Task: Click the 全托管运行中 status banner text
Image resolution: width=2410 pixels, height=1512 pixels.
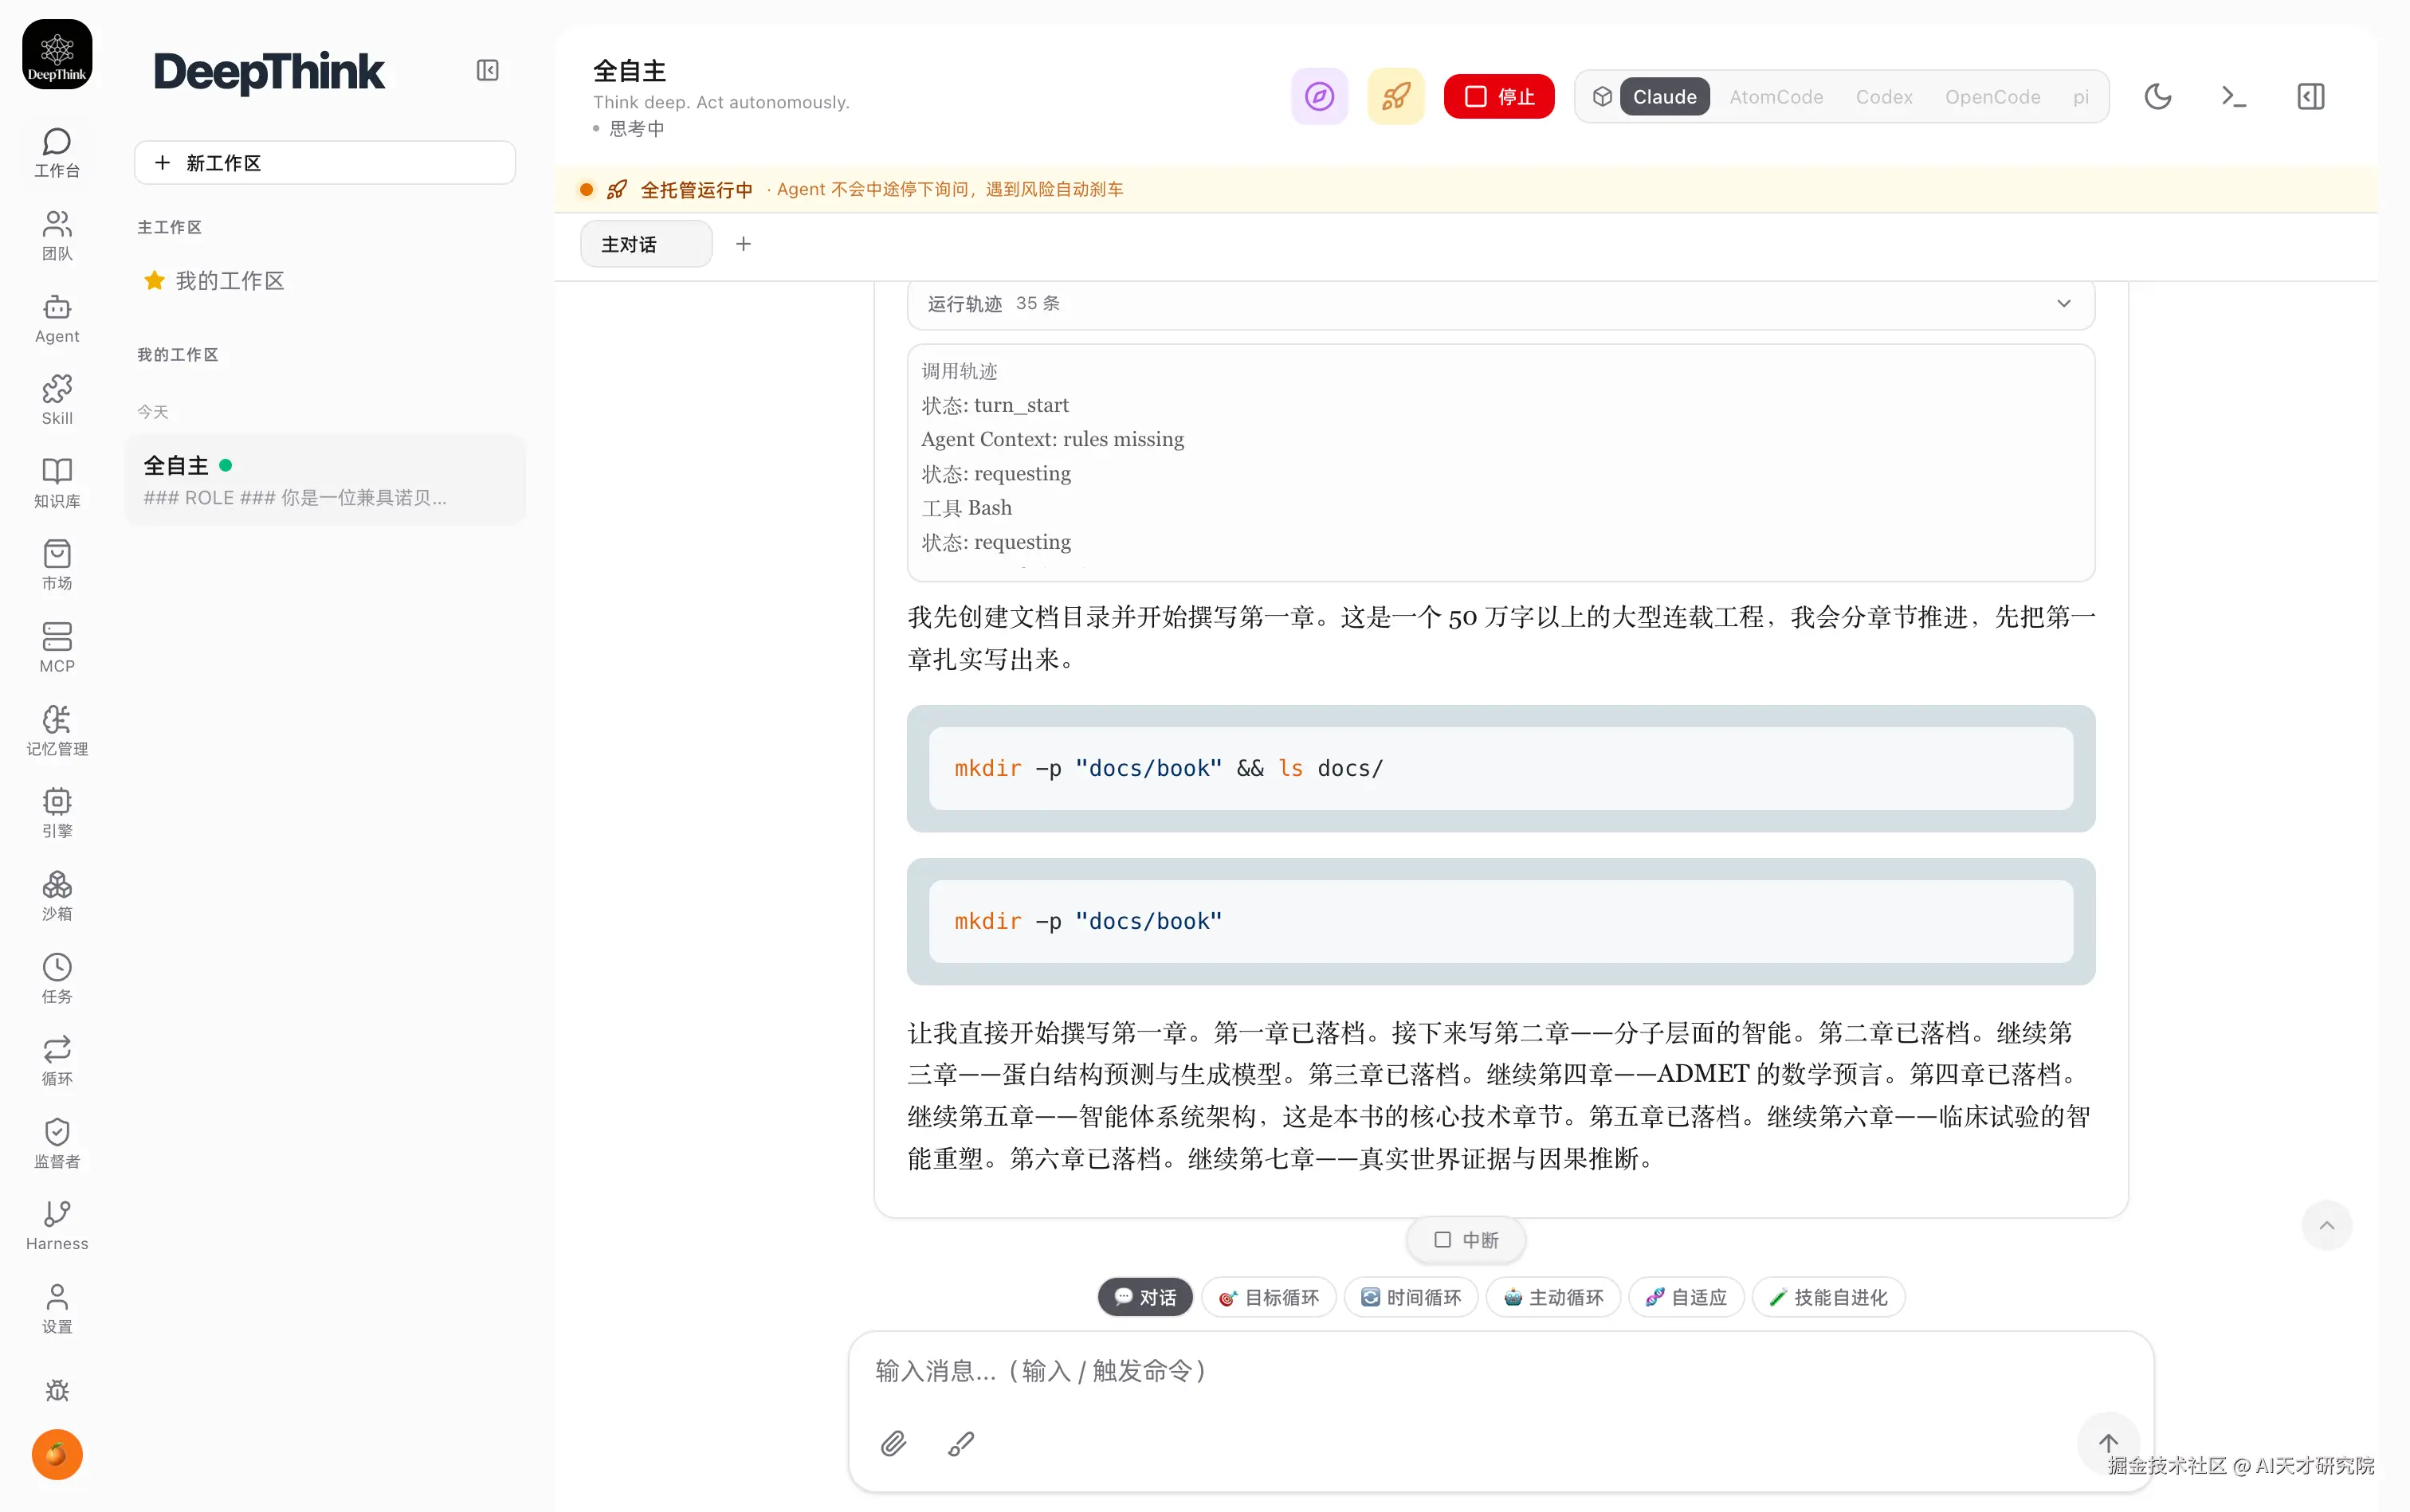Action: 697,189
